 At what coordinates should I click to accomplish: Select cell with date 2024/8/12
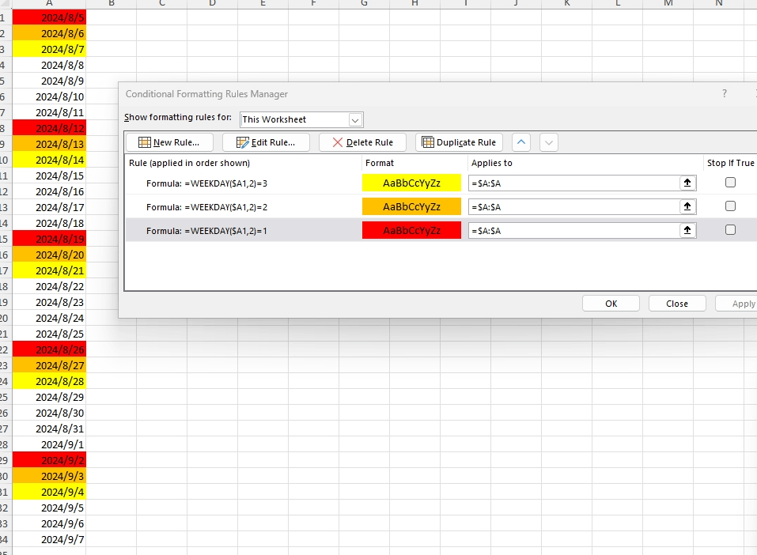coord(49,128)
